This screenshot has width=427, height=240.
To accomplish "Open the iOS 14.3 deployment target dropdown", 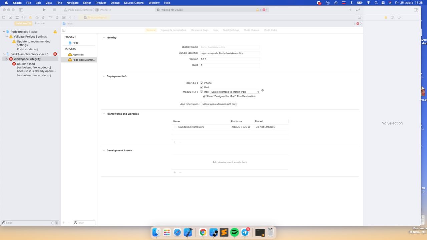I will (x=192, y=83).
